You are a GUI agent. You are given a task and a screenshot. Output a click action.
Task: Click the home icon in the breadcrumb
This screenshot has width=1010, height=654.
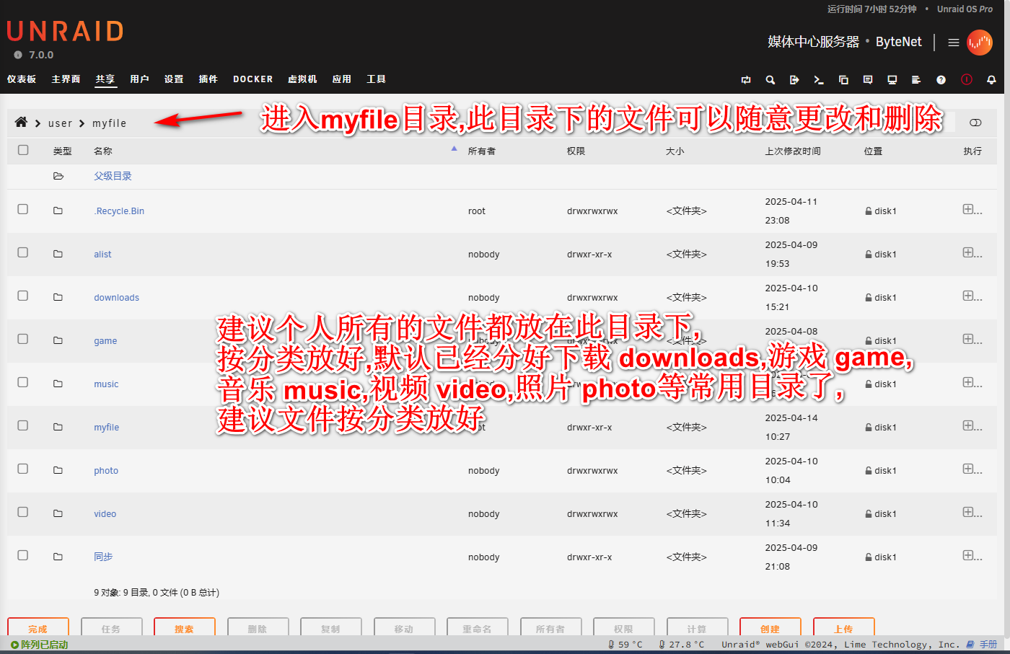tap(21, 123)
